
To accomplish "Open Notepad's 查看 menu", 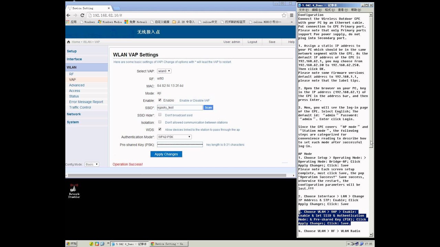I will click(x=343, y=10).
